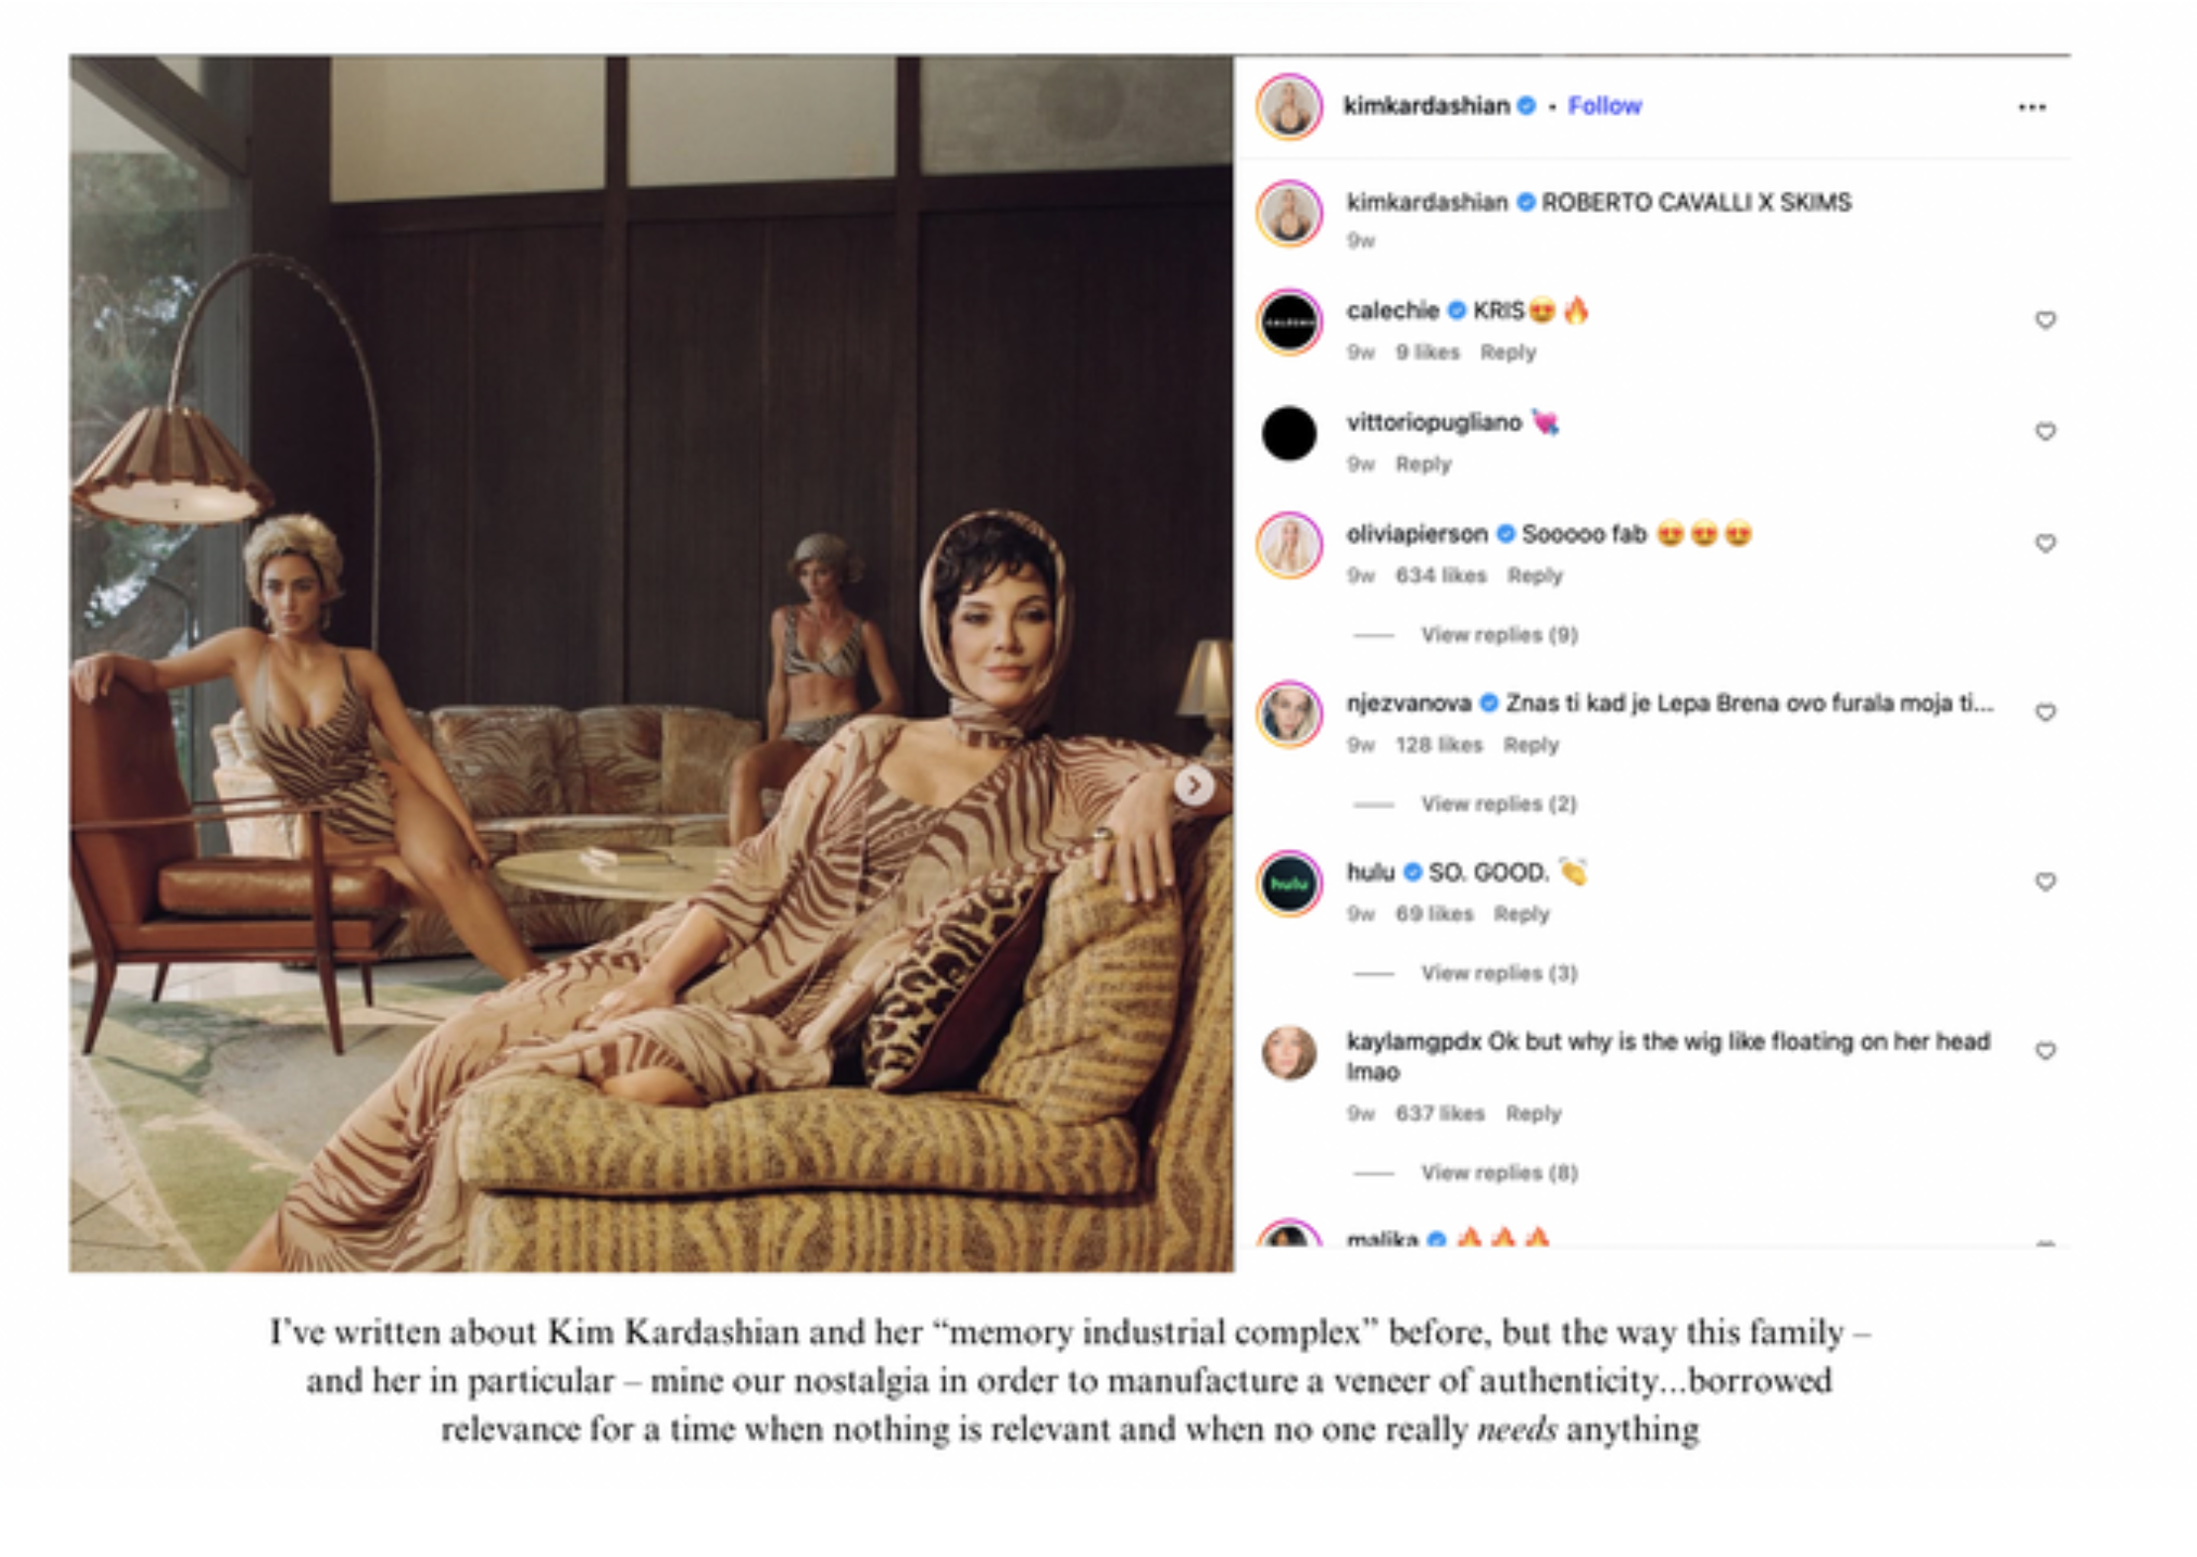The width and height of the screenshot is (2197, 1557).
Task: Expand View replies (9) under oliviapierson
Action: [x=1499, y=635]
